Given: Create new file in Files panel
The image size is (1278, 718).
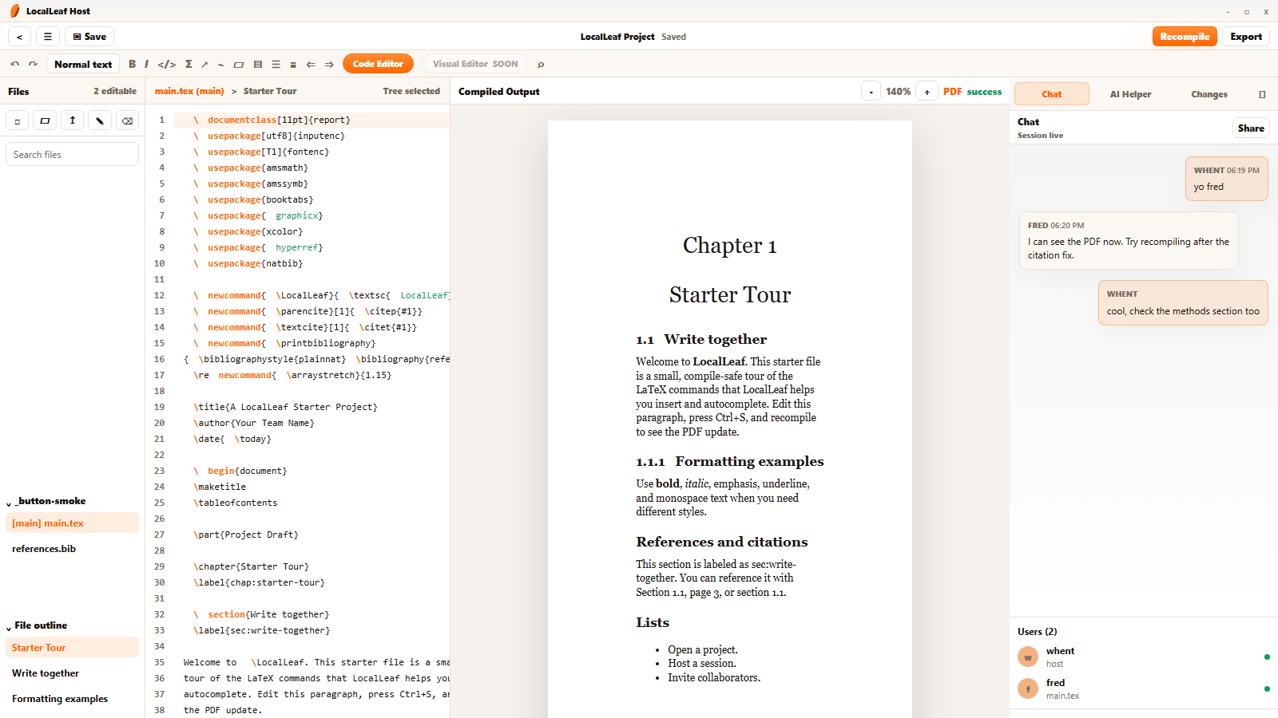Looking at the screenshot, I should click(18, 120).
